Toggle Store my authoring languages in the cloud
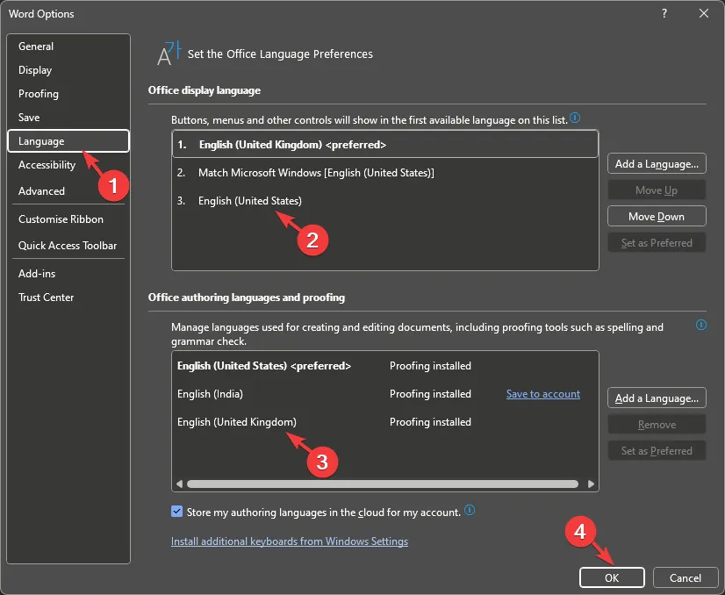This screenshot has height=595, width=725. tap(176, 512)
